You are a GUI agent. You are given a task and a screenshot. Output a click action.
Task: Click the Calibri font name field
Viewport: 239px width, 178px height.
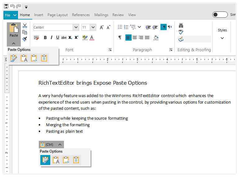point(53,27)
